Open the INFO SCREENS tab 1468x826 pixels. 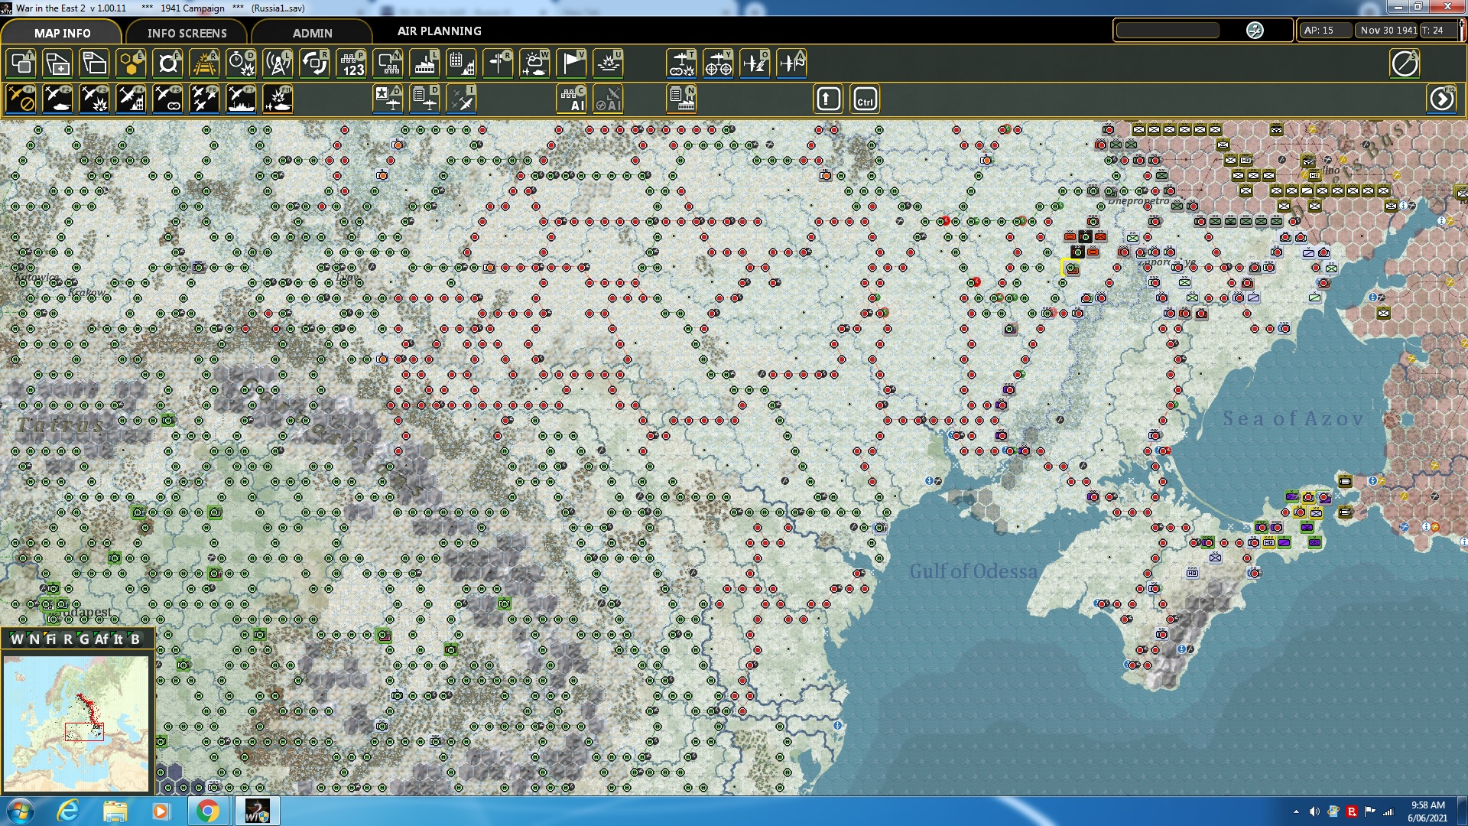(187, 33)
